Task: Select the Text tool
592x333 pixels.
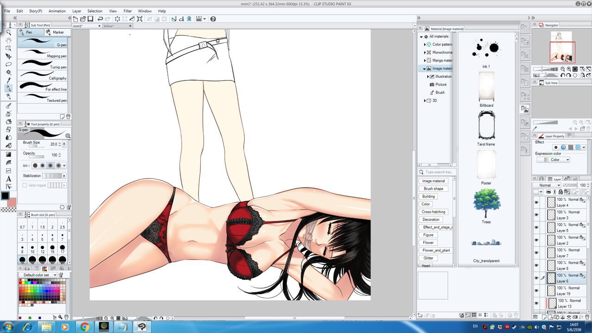Action: click(8, 179)
